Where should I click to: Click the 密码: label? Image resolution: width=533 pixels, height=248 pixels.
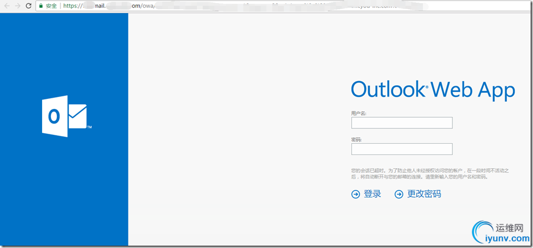357,140
